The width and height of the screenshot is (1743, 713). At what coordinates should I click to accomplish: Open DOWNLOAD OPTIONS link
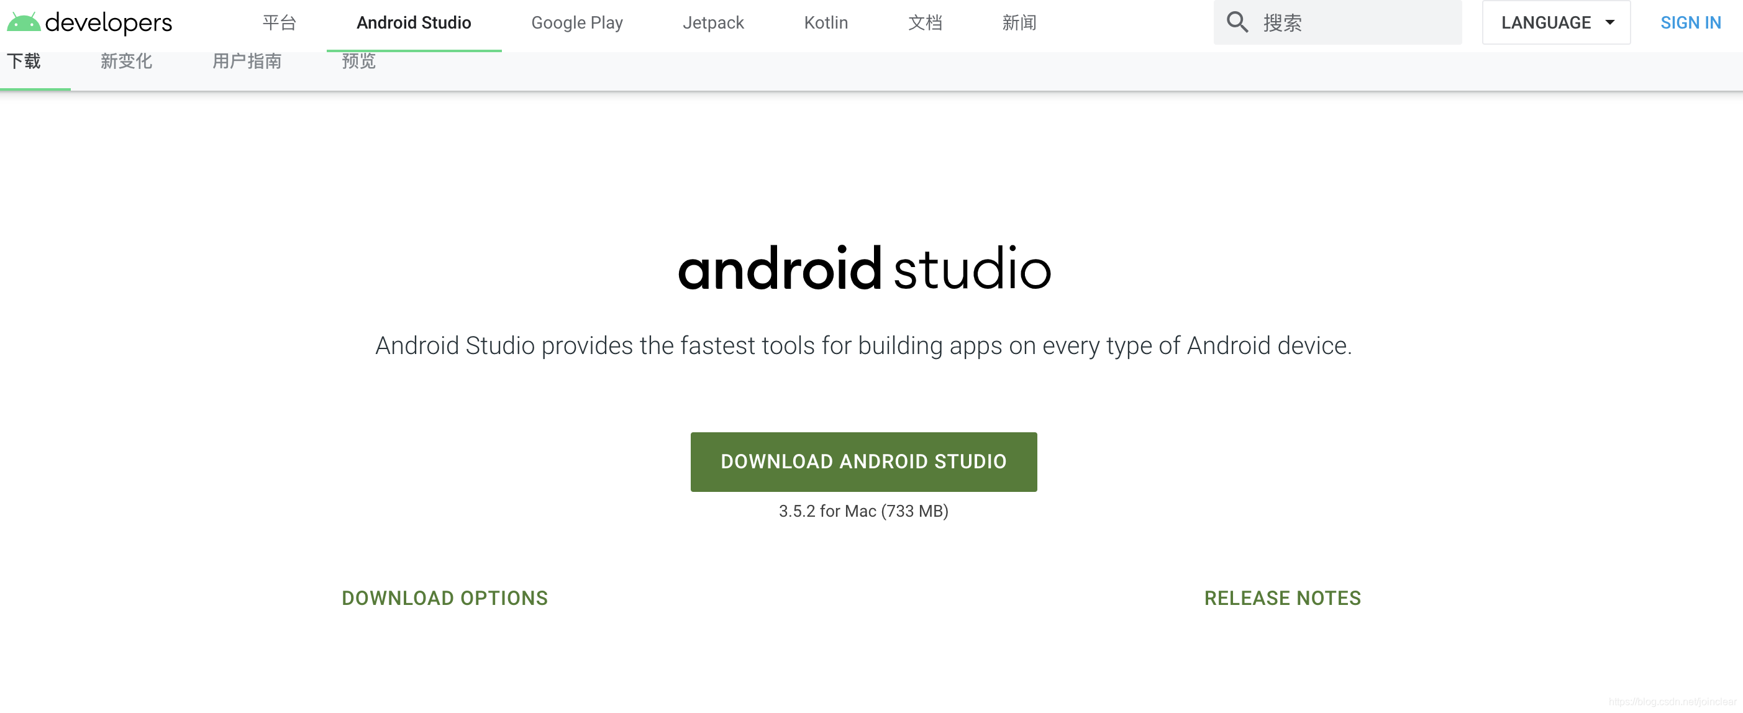pos(445,598)
